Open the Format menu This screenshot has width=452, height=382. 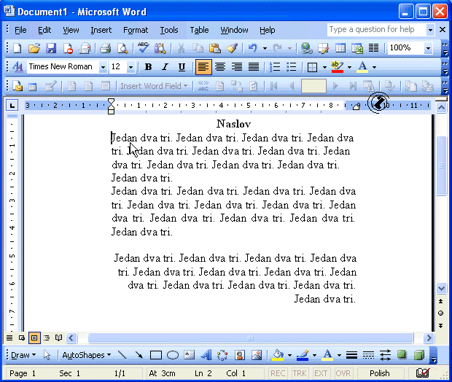136,30
